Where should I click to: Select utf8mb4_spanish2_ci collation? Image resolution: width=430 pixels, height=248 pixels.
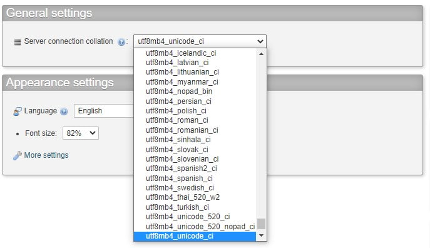coord(195,168)
